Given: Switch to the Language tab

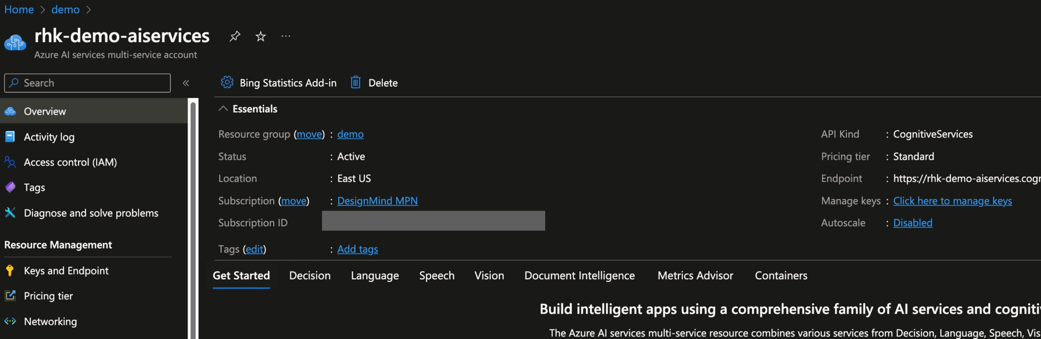Looking at the screenshot, I should pos(375,276).
